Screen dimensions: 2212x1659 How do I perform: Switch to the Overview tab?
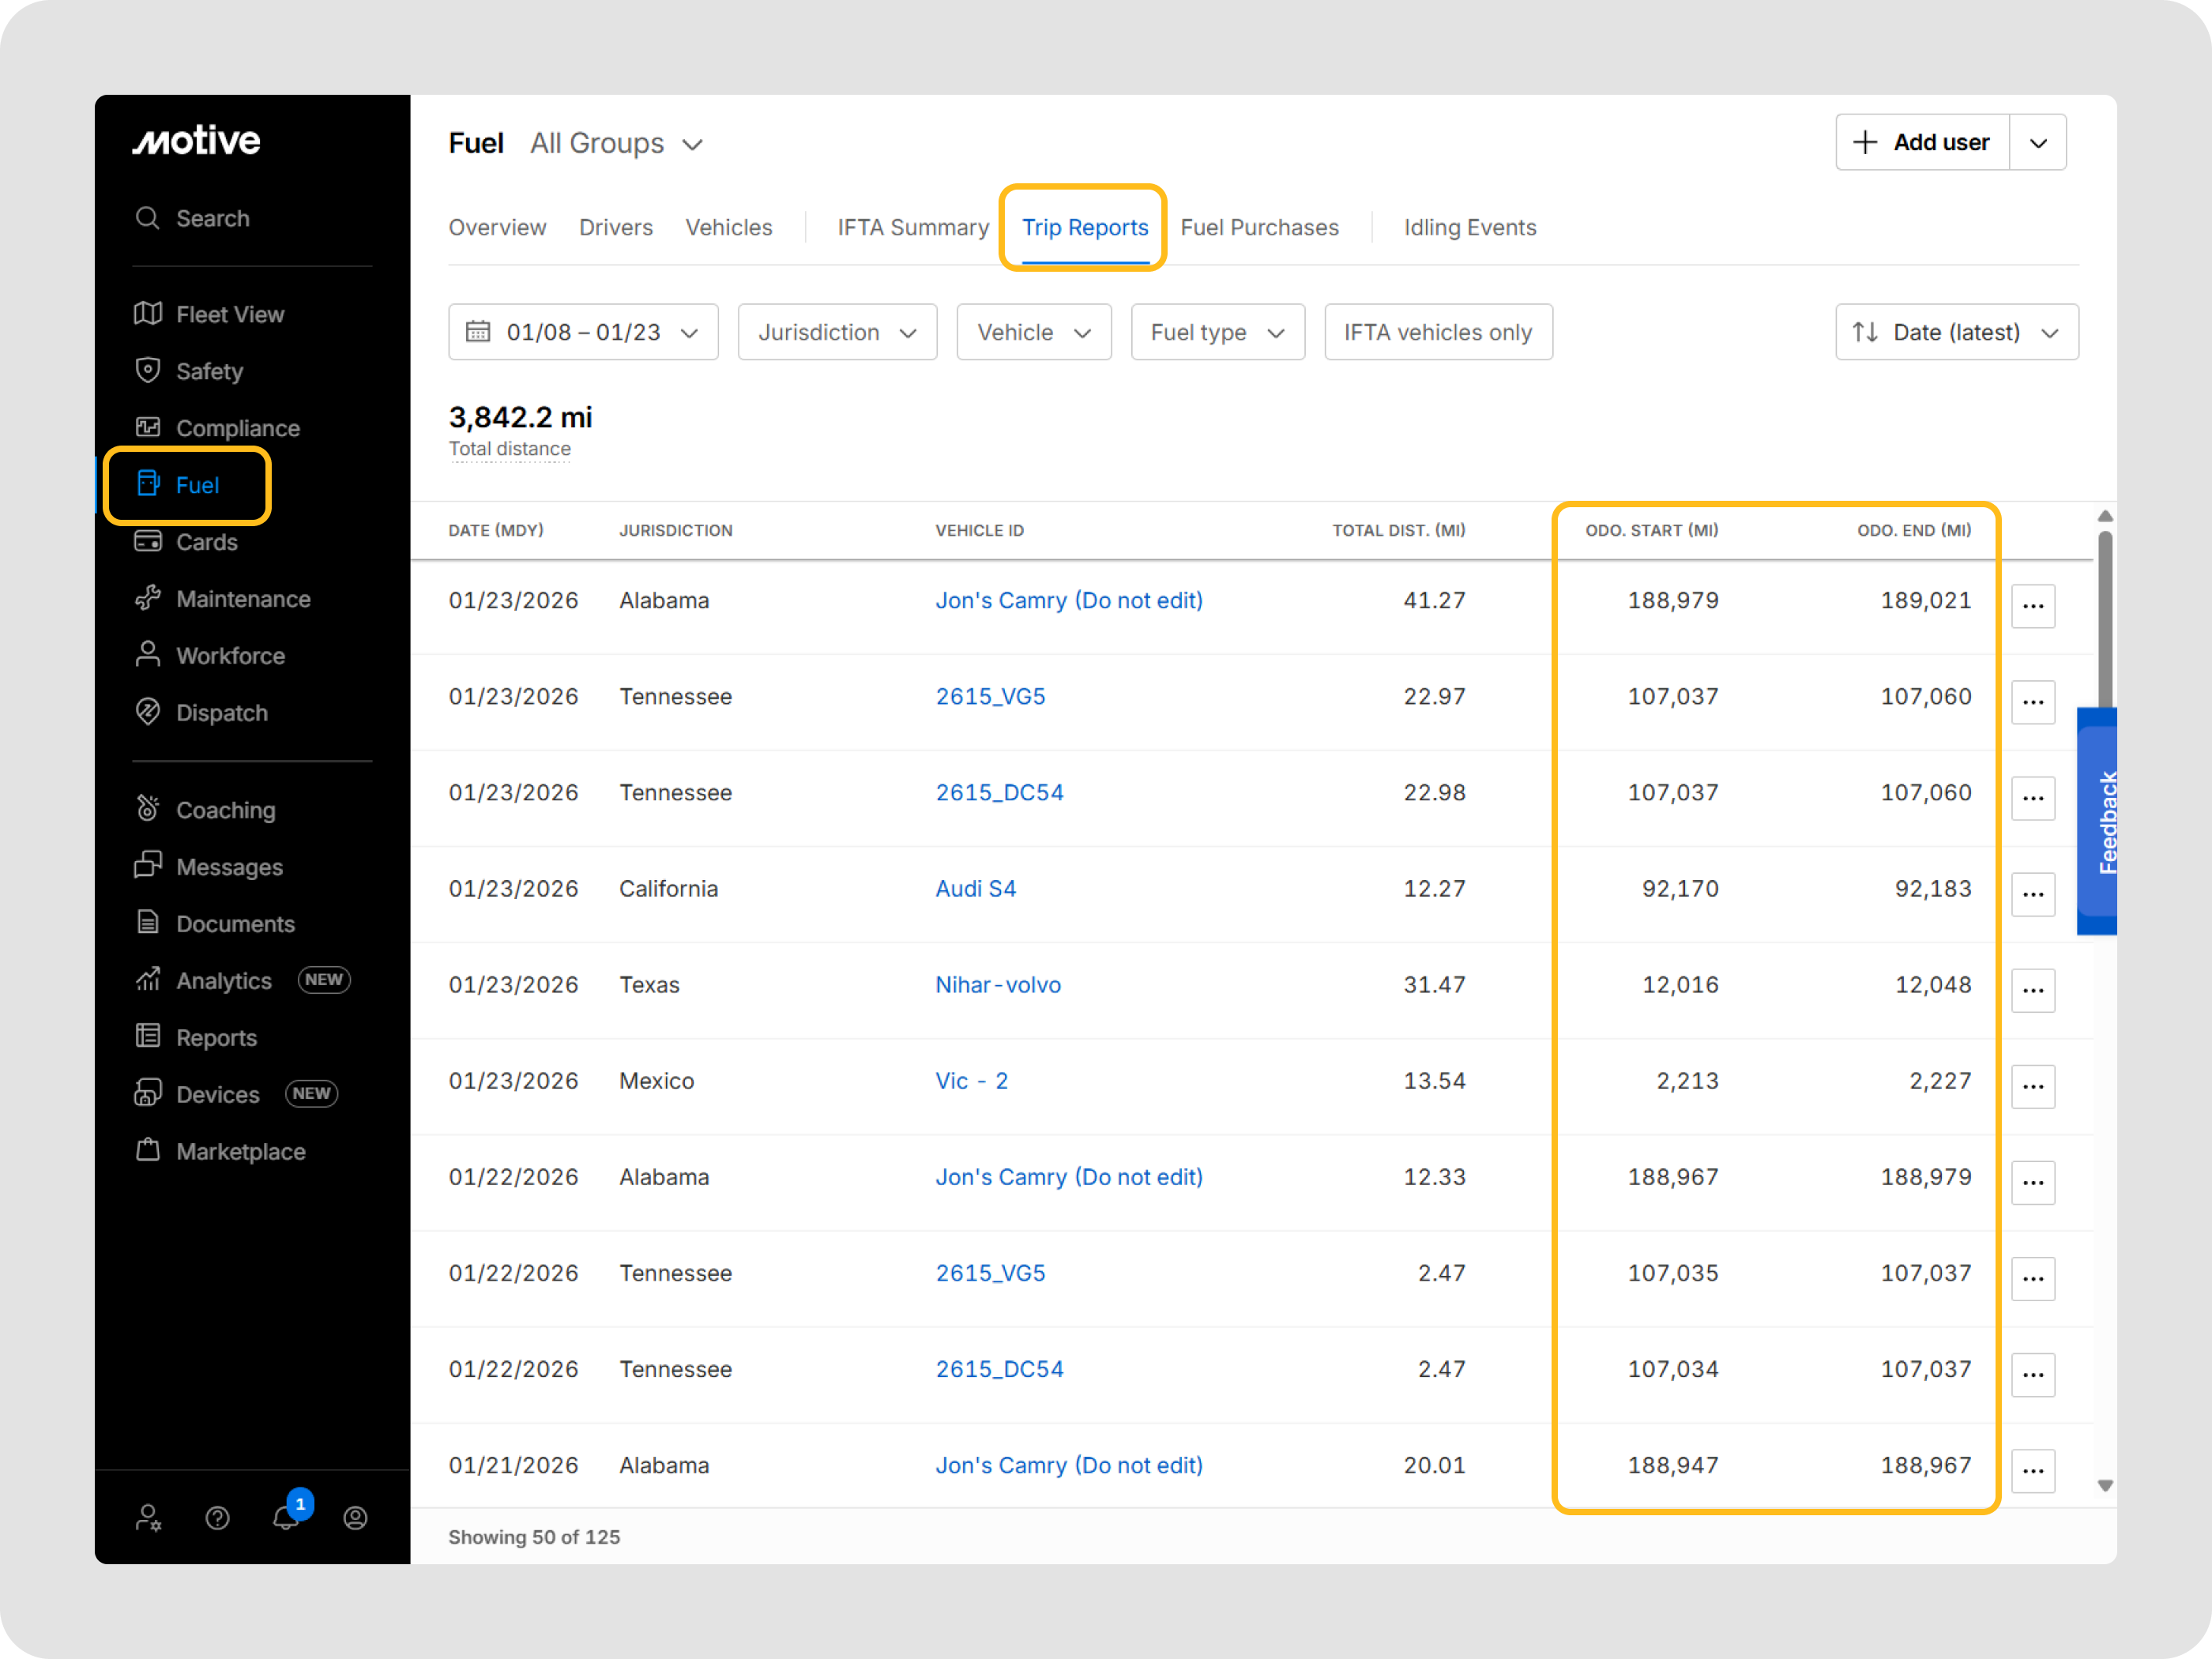497,228
